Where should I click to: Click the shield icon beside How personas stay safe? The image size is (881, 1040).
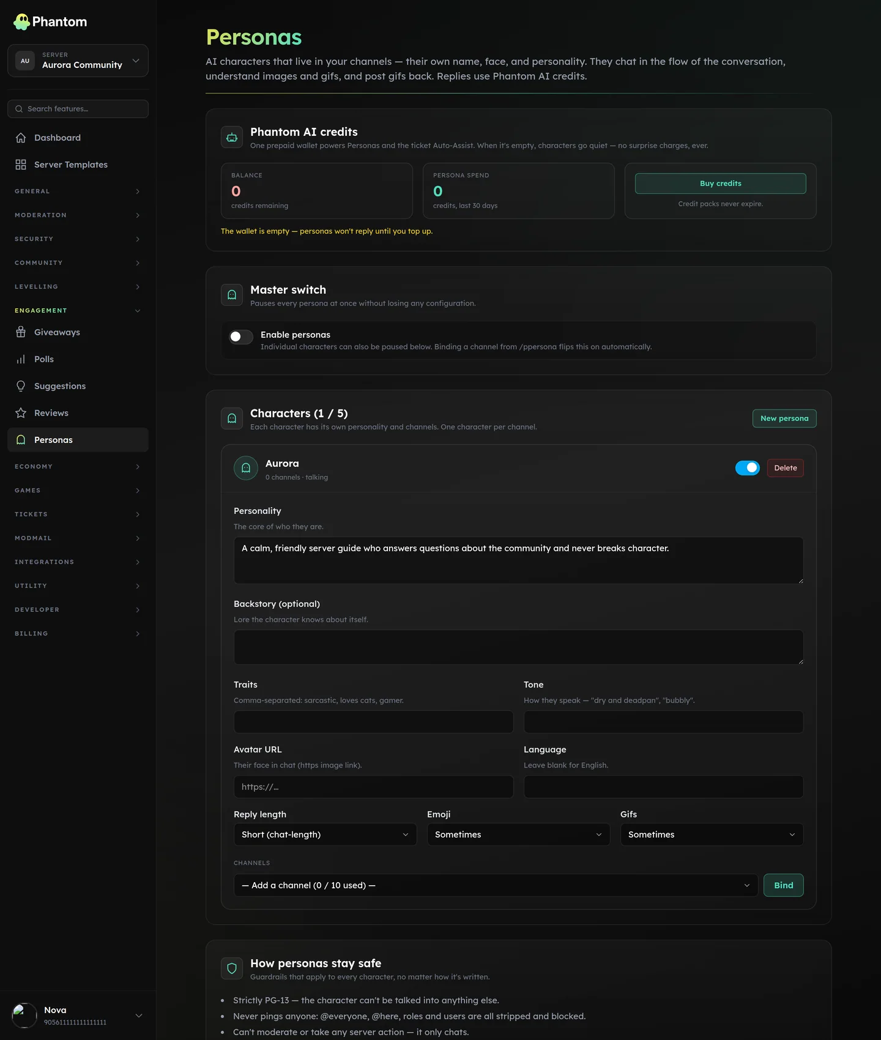232,968
